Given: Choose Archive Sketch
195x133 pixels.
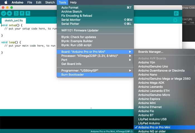Looking at the screenshot, I should (x=95, y=12).
